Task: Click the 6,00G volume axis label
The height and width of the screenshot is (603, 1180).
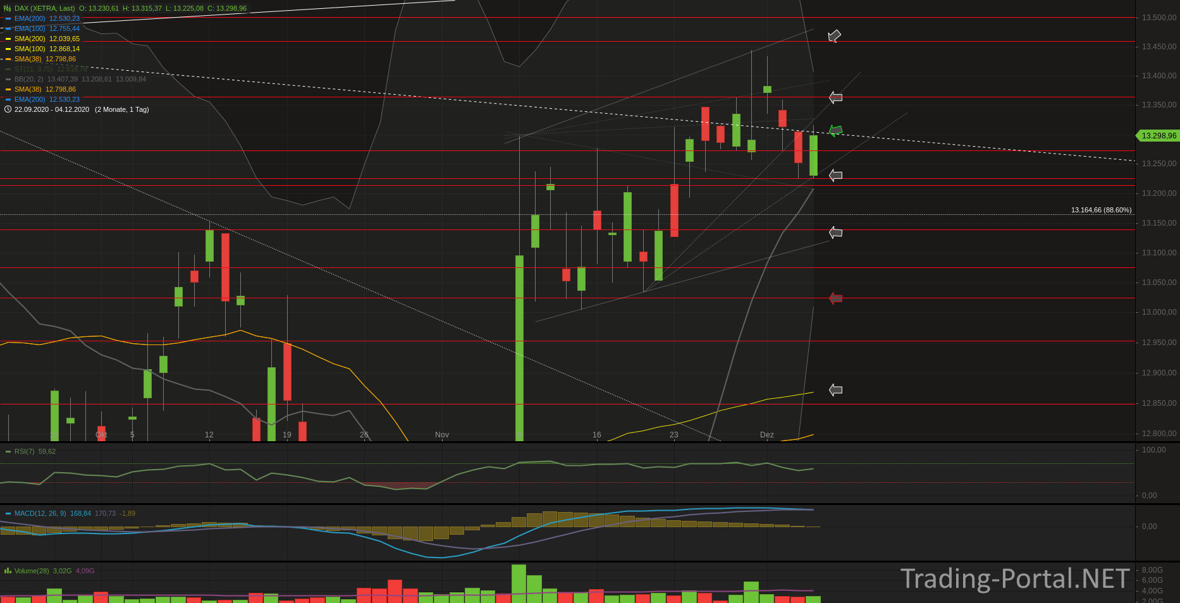Action: click(1152, 580)
